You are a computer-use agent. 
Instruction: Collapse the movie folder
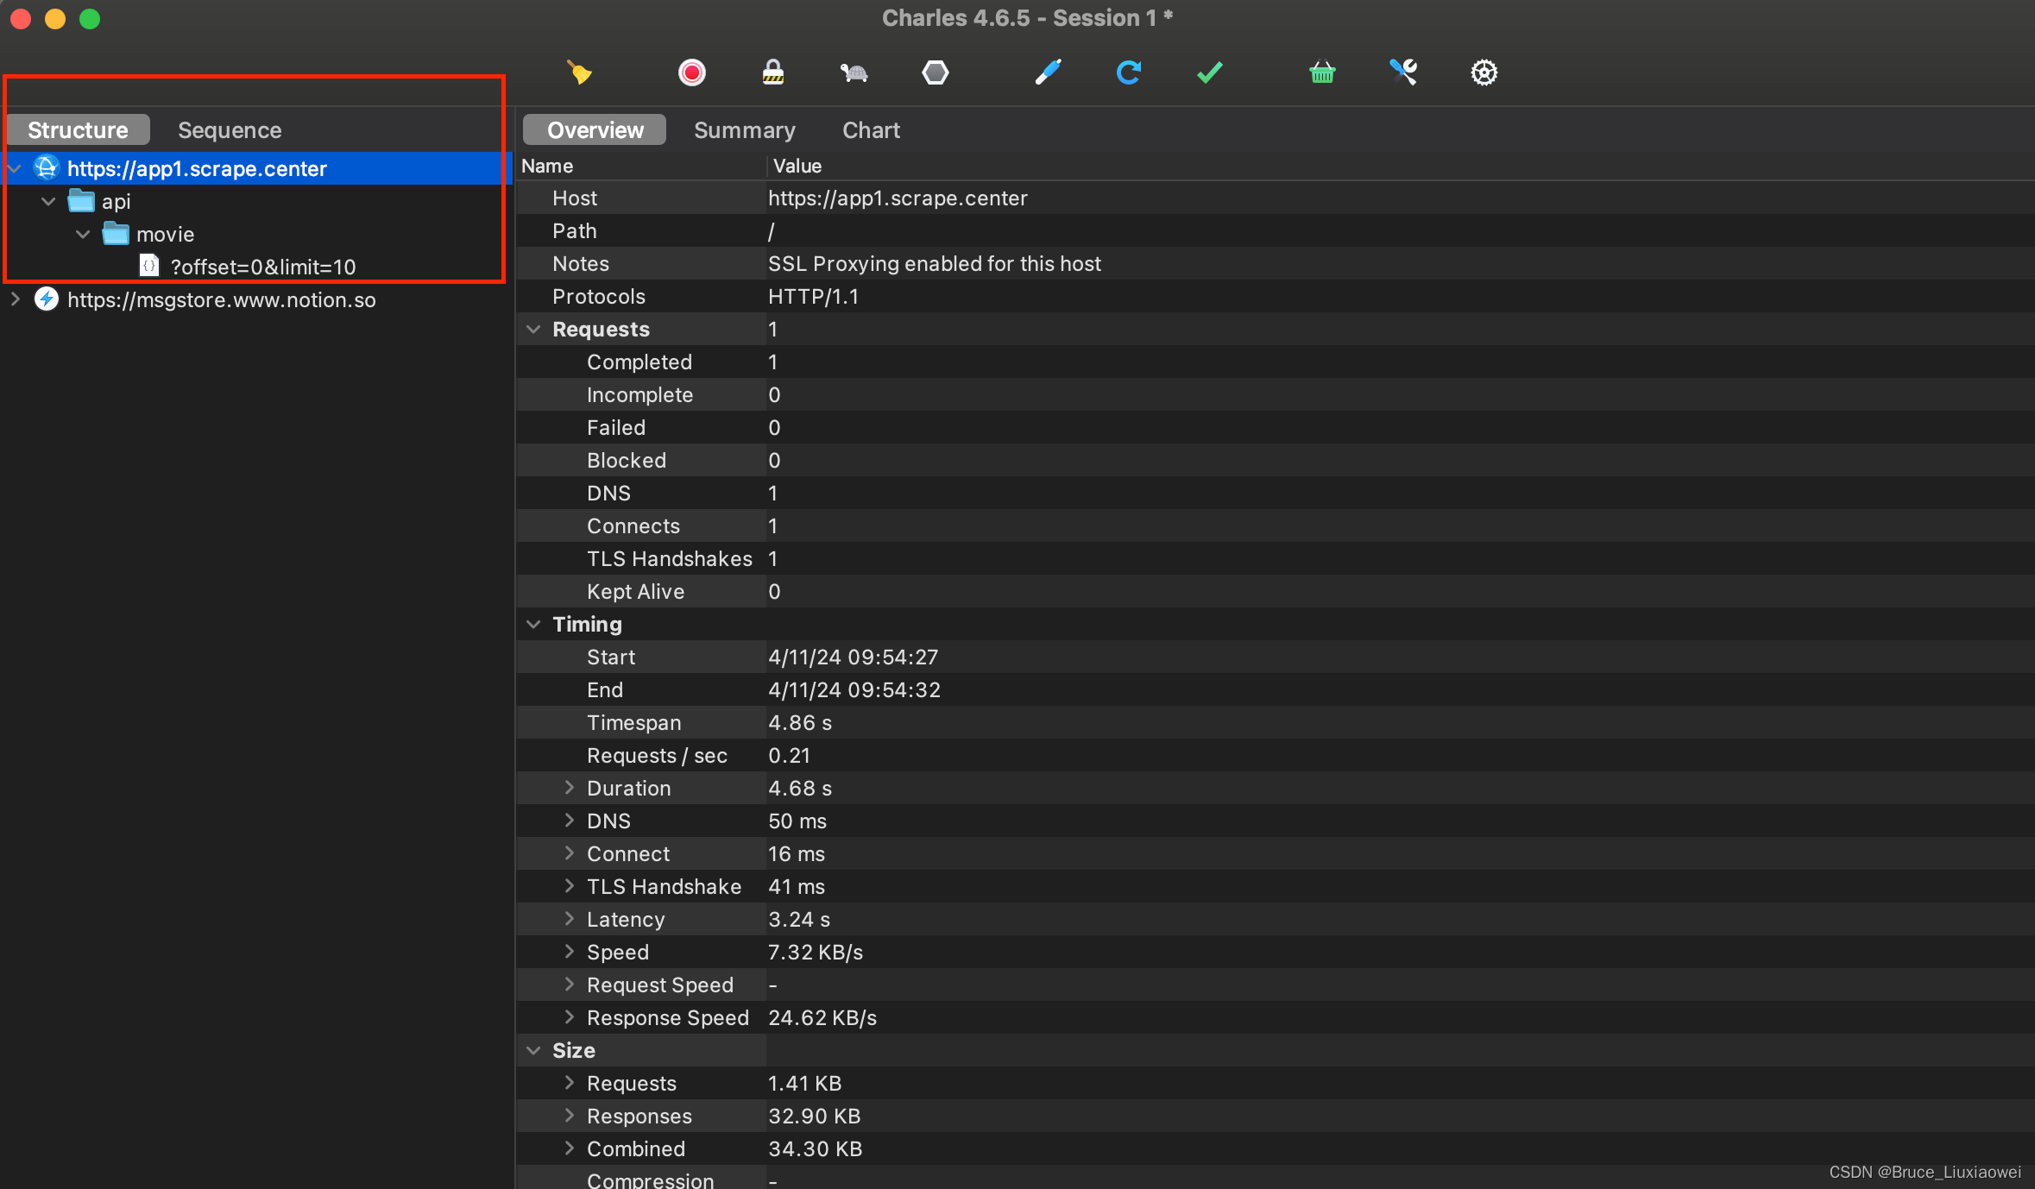83,234
